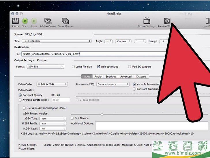This screenshot has width=210, height=158.
Task: Click the Source VTS_01_4.VOB text
Action: [x=34, y=34]
